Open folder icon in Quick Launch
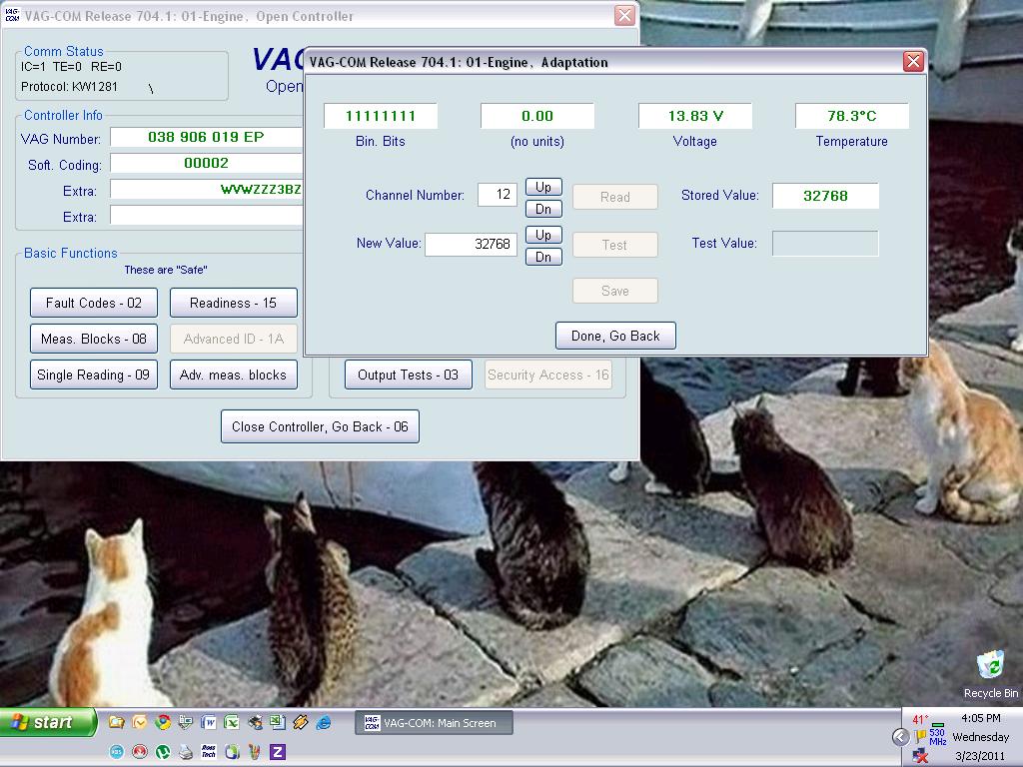This screenshot has height=767, width=1023. point(117,722)
